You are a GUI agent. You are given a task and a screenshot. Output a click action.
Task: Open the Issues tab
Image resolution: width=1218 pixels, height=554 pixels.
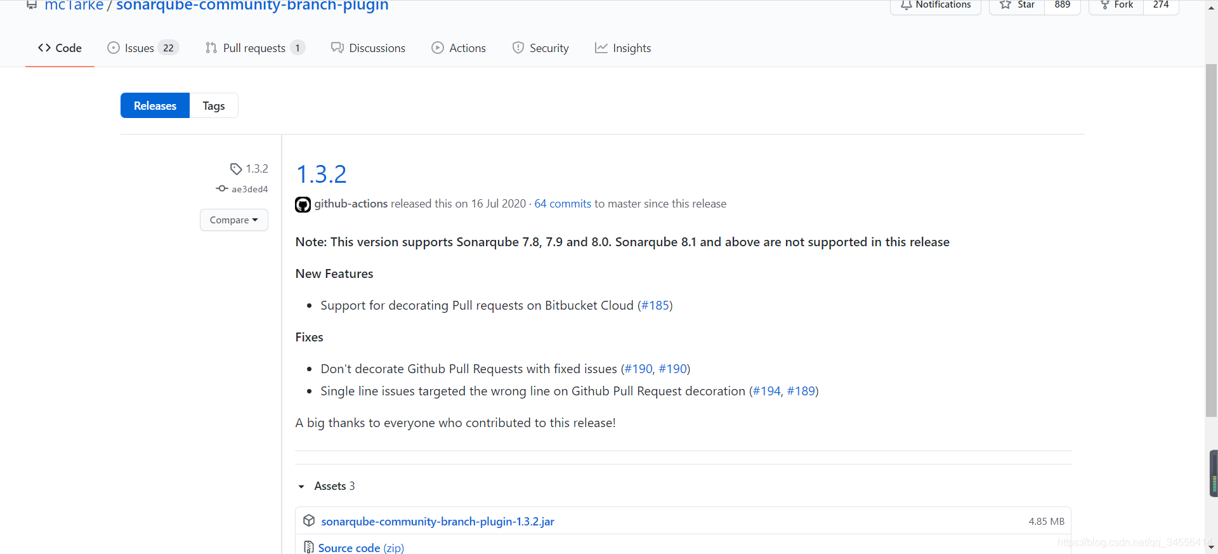143,48
